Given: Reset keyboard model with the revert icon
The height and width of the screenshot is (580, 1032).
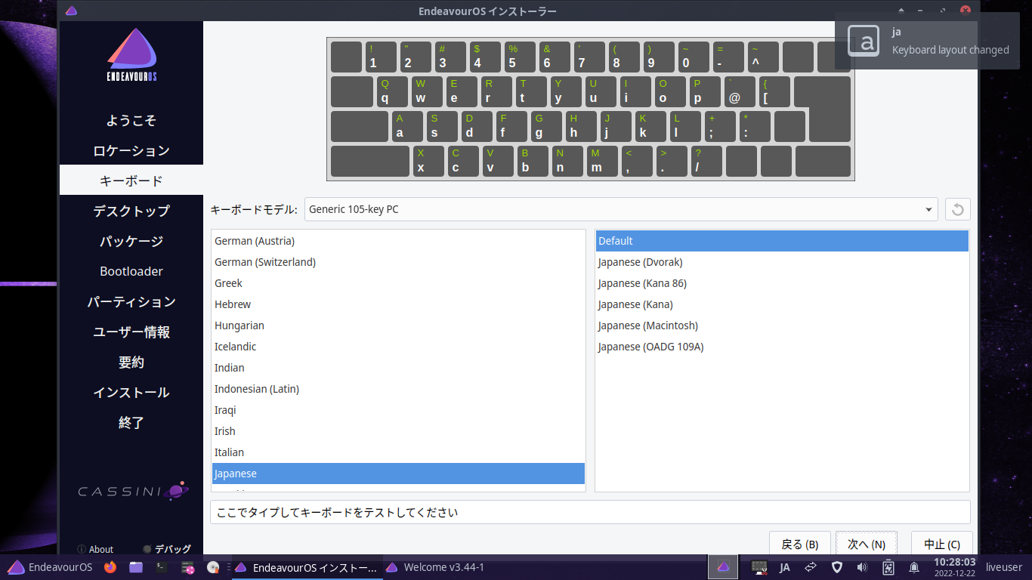Looking at the screenshot, I should pyautogui.click(x=958, y=209).
